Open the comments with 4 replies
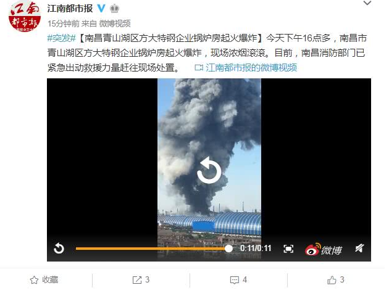This screenshot has width=389, height=293. click(x=238, y=280)
